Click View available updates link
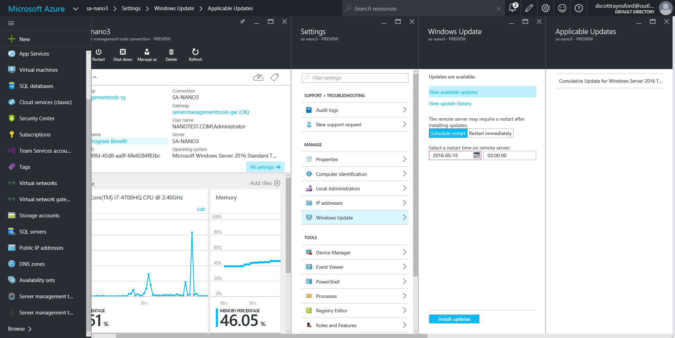Viewport: 675px width, 338px height. [453, 92]
